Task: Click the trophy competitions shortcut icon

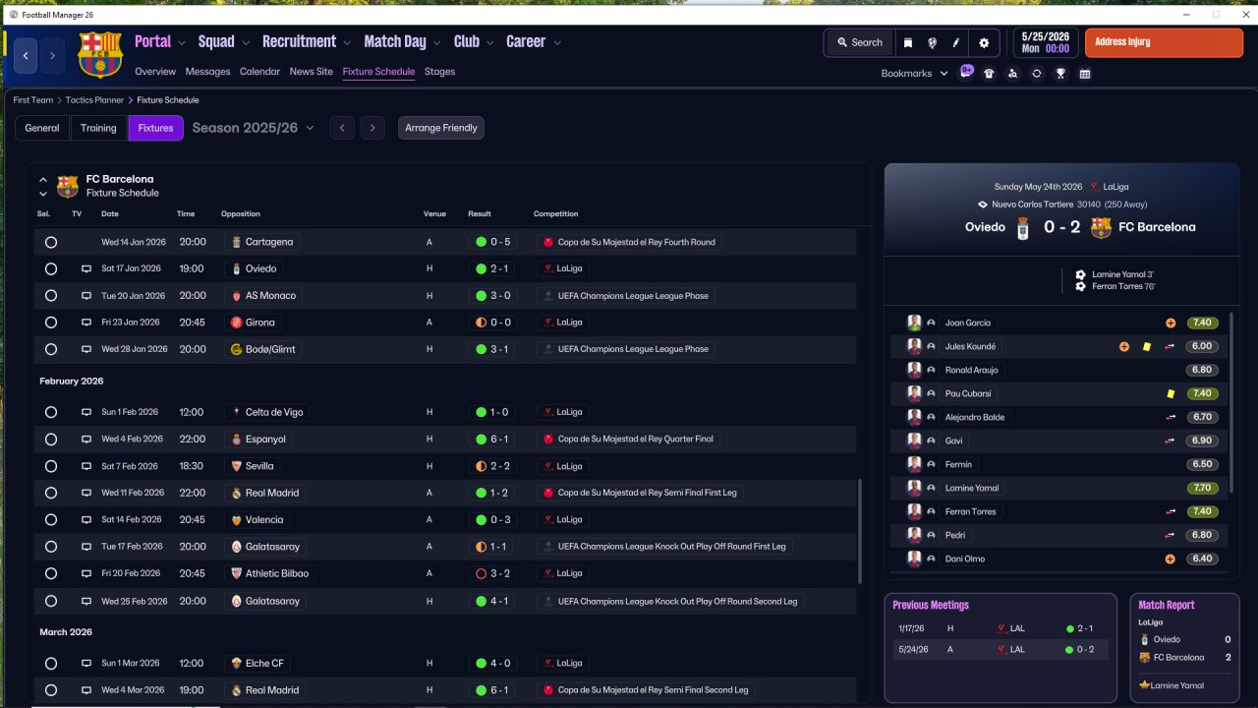Action: [1060, 73]
